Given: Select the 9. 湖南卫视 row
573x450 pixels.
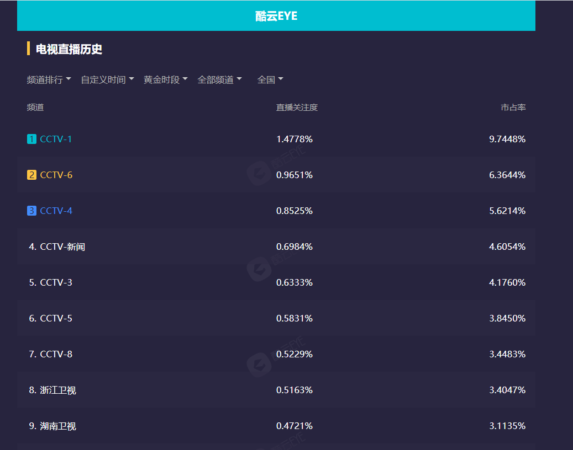Looking at the screenshot, I should click(x=276, y=426).
